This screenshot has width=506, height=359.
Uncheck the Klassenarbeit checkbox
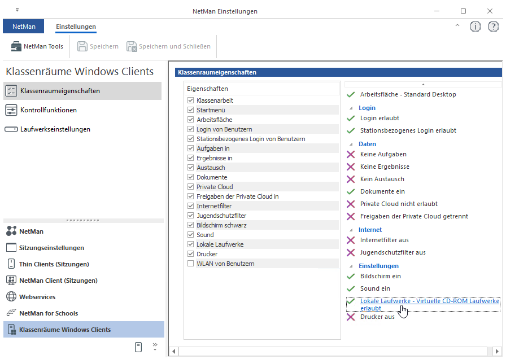click(190, 100)
